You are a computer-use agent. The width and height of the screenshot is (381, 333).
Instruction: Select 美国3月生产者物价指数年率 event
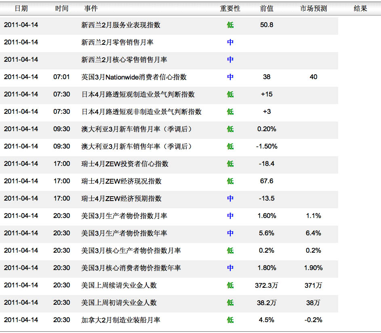(x=124, y=233)
